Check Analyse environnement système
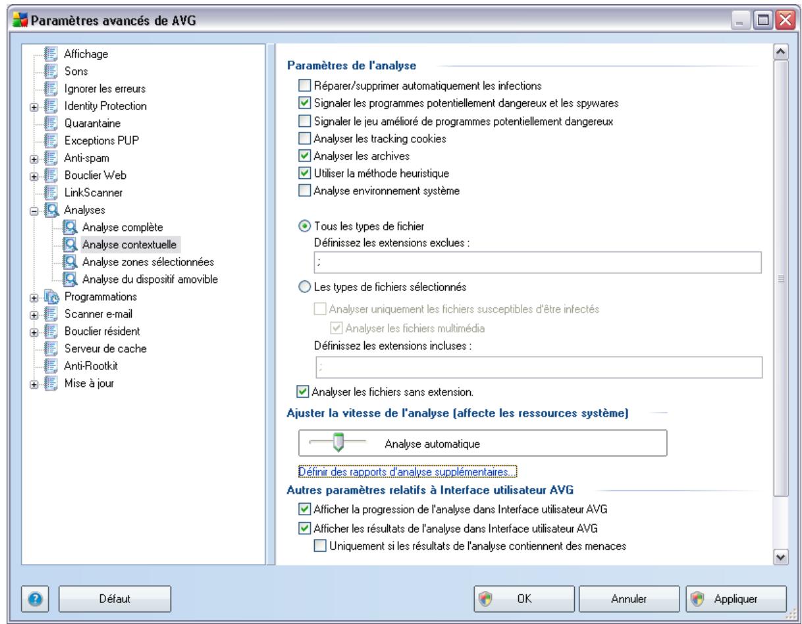The image size is (802, 624). coord(304,191)
